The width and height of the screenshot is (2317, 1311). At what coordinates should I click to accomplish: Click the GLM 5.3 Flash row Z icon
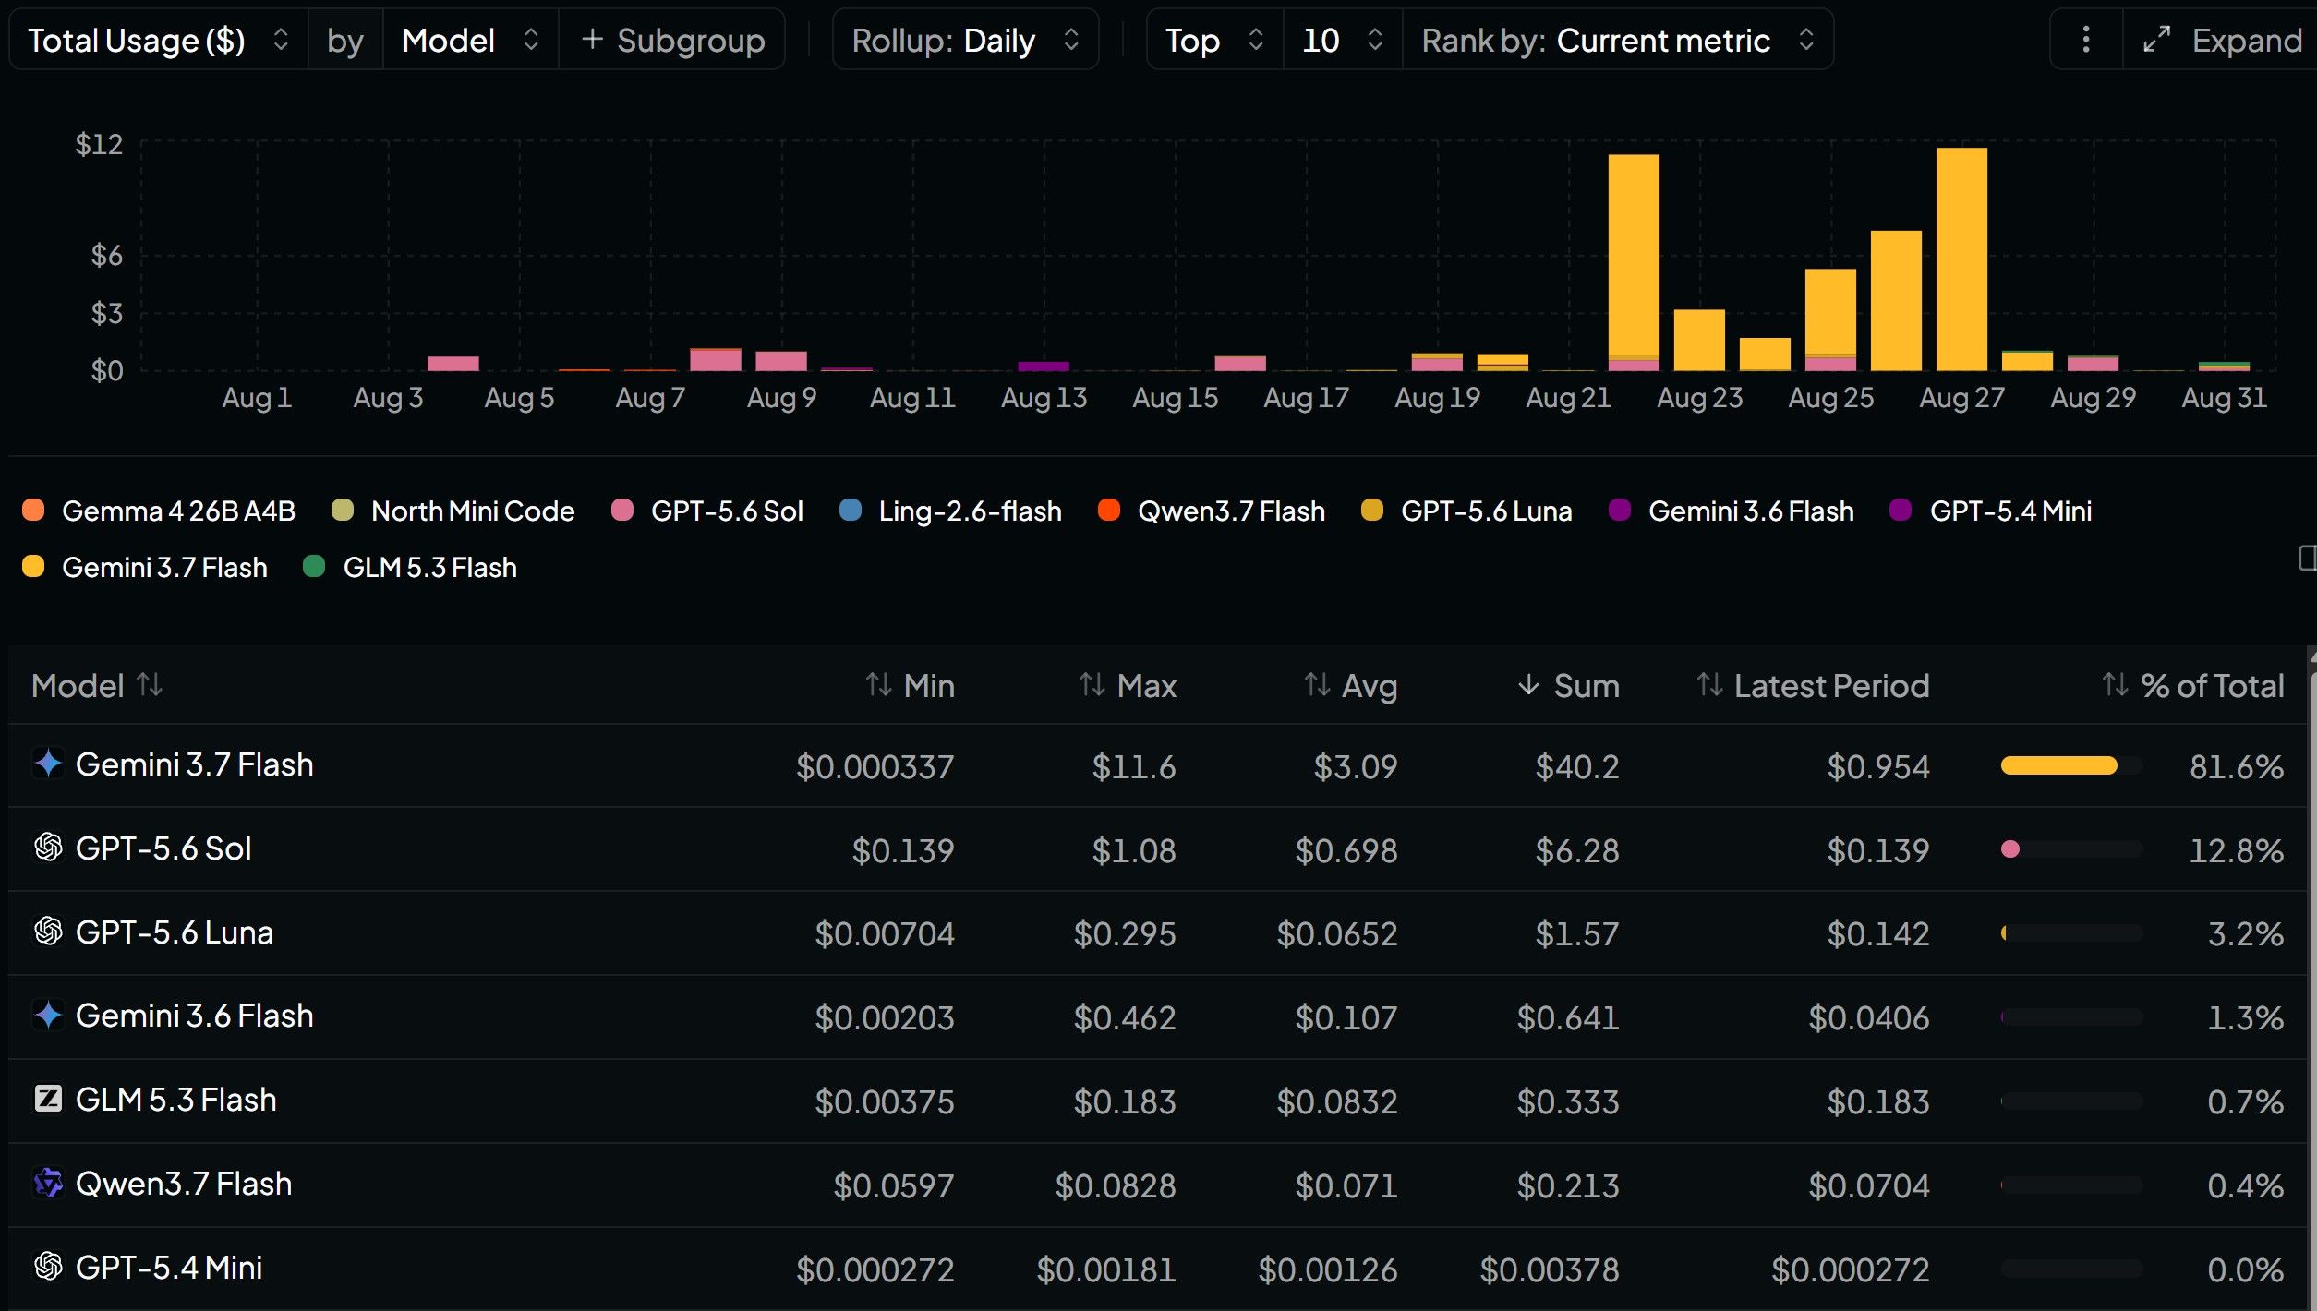(x=48, y=1100)
